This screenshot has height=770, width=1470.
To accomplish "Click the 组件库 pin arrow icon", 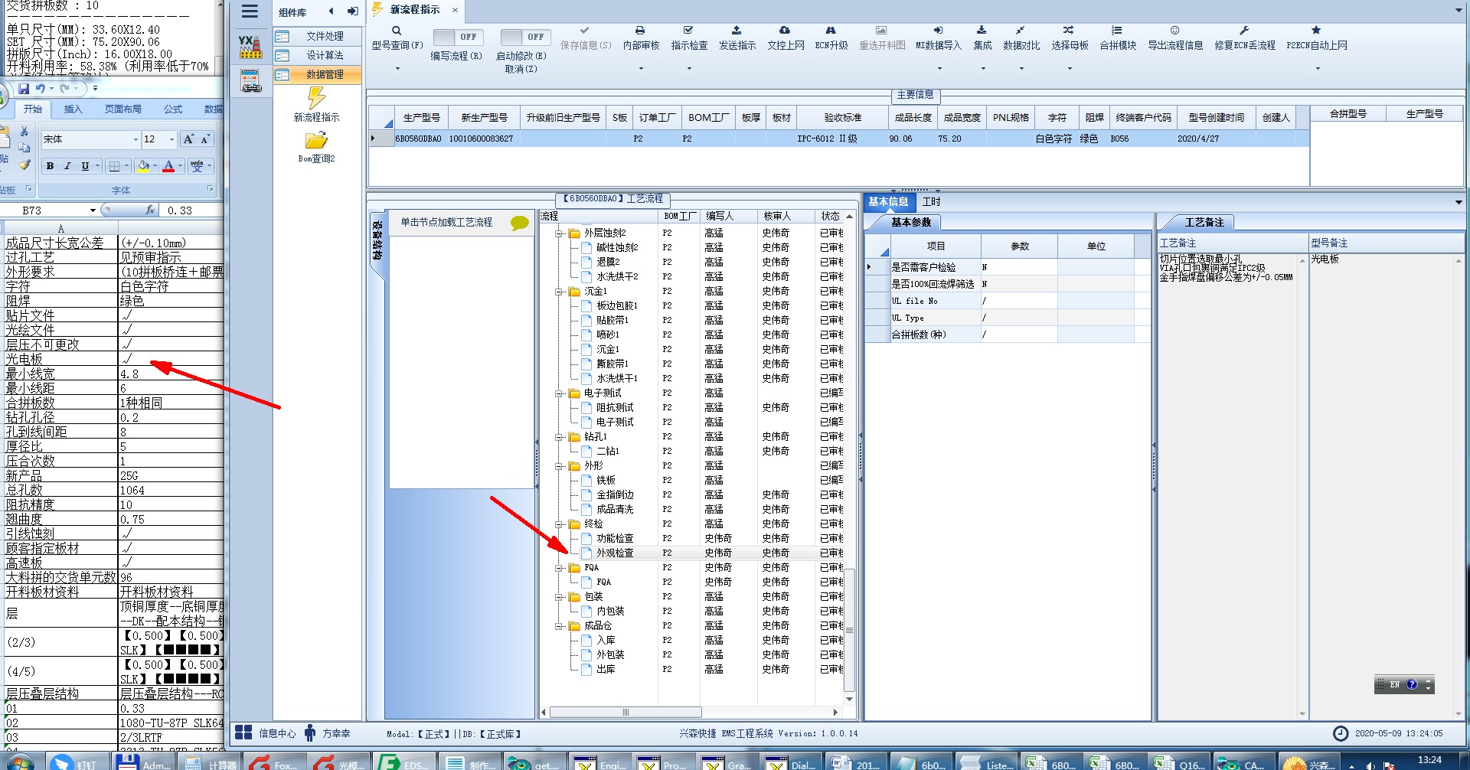I will pyautogui.click(x=352, y=11).
